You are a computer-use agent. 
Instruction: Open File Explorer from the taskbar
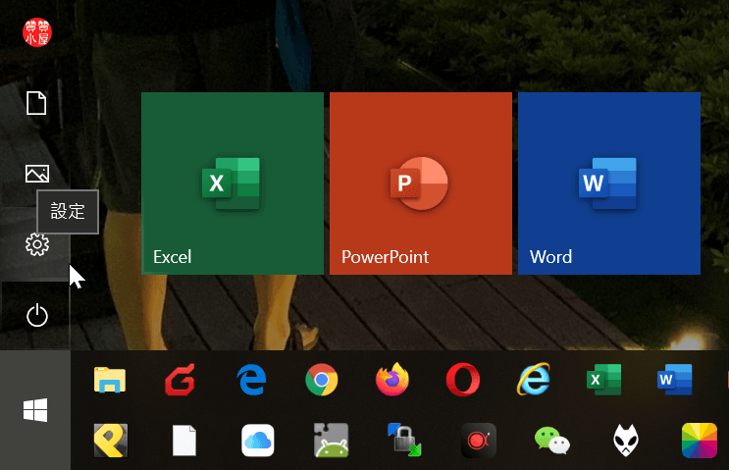click(110, 380)
